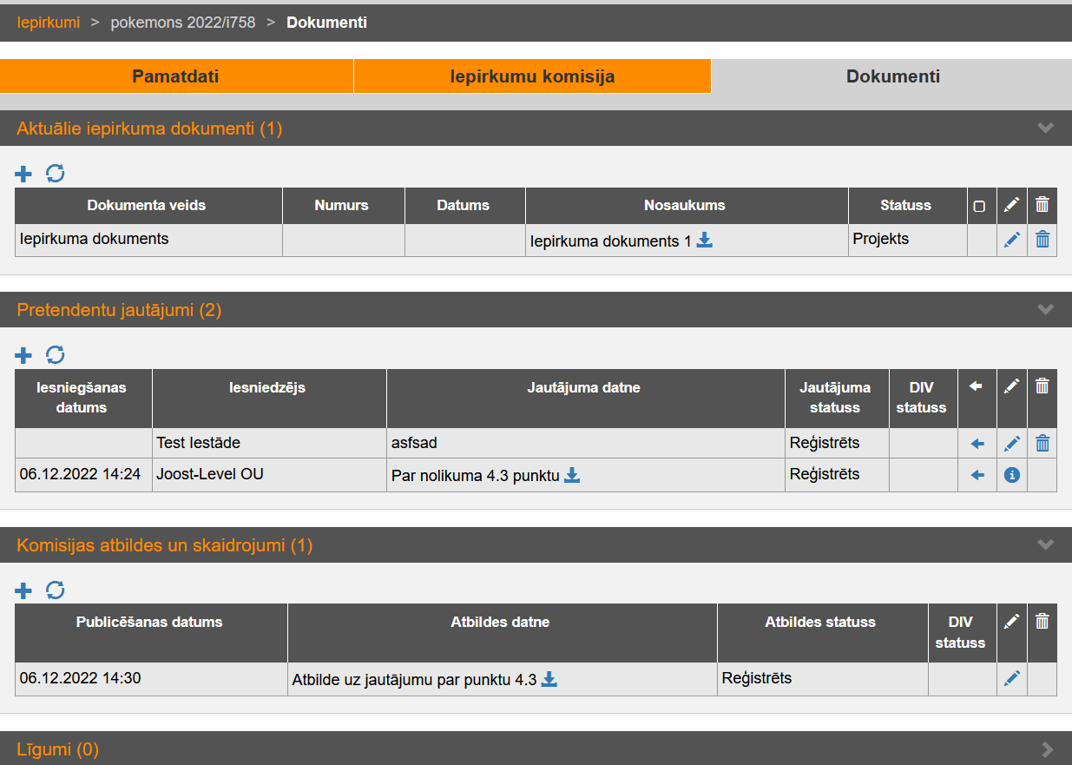This screenshot has width=1072, height=765.
Task: Collapse the Aktuālie iepirkuma dokumenti section
Action: 1045,129
